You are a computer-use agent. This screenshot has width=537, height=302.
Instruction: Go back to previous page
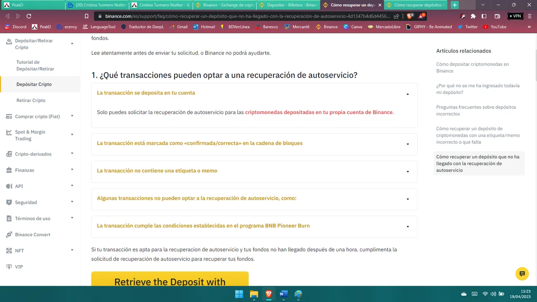8,16
